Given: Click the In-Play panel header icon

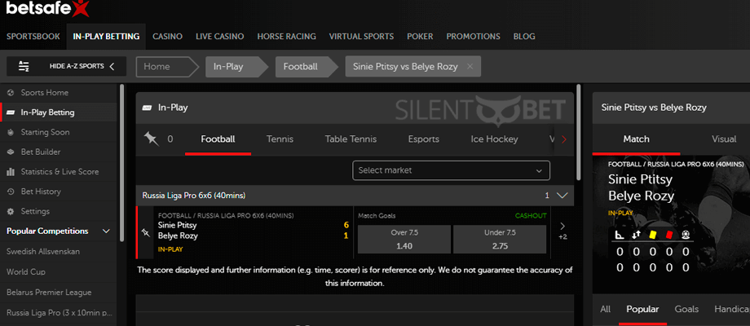Looking at the screenshot, I should (x=147, y=108).
